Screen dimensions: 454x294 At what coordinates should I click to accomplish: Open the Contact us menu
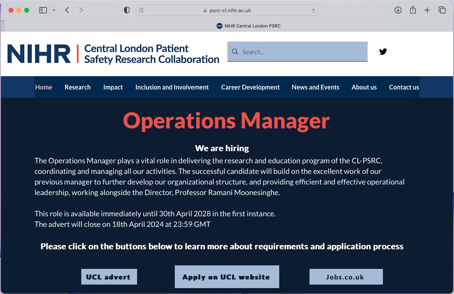coord(404,87)
